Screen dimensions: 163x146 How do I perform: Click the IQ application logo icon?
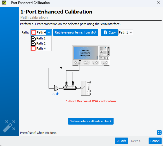[x=4, y=3]
